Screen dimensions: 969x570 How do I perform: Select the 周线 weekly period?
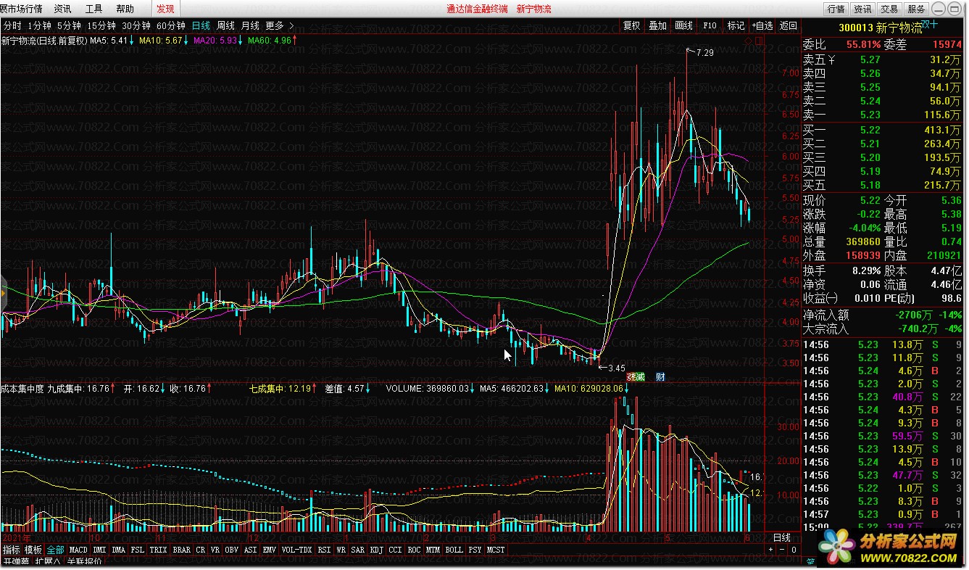(226, 25)
